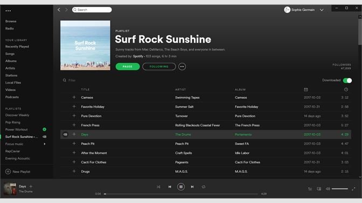This screenshot has width=362, height=203.
Task: Open Podcasts in your library
Action: (x=12, y=97)
